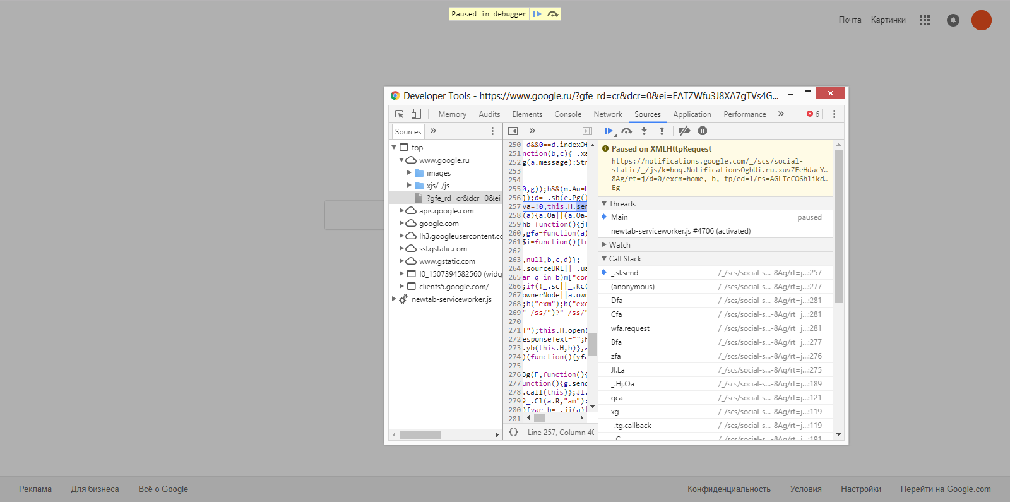Screen dimensions: 1010x502
Task: Toggle device toolbar
Action: pos(416,114)
